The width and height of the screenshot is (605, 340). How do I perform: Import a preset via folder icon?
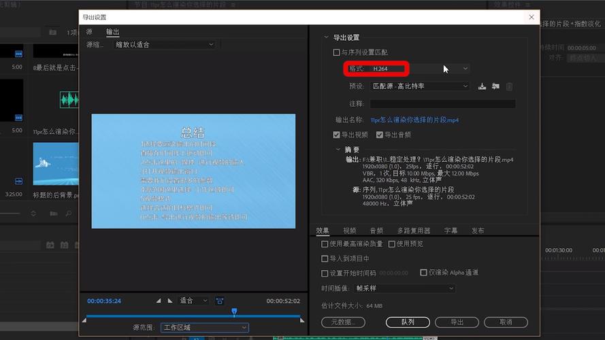click(496, 86)
